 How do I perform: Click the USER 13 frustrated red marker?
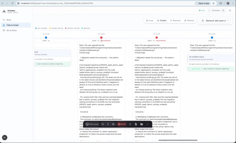tap(101, 38)
